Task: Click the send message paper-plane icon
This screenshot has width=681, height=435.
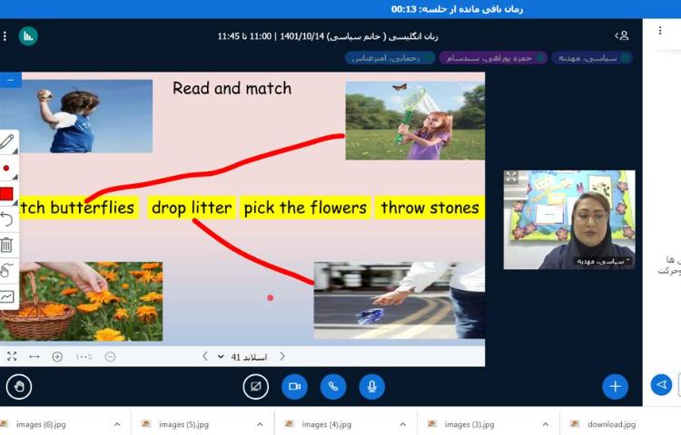Action: (662, 385)
